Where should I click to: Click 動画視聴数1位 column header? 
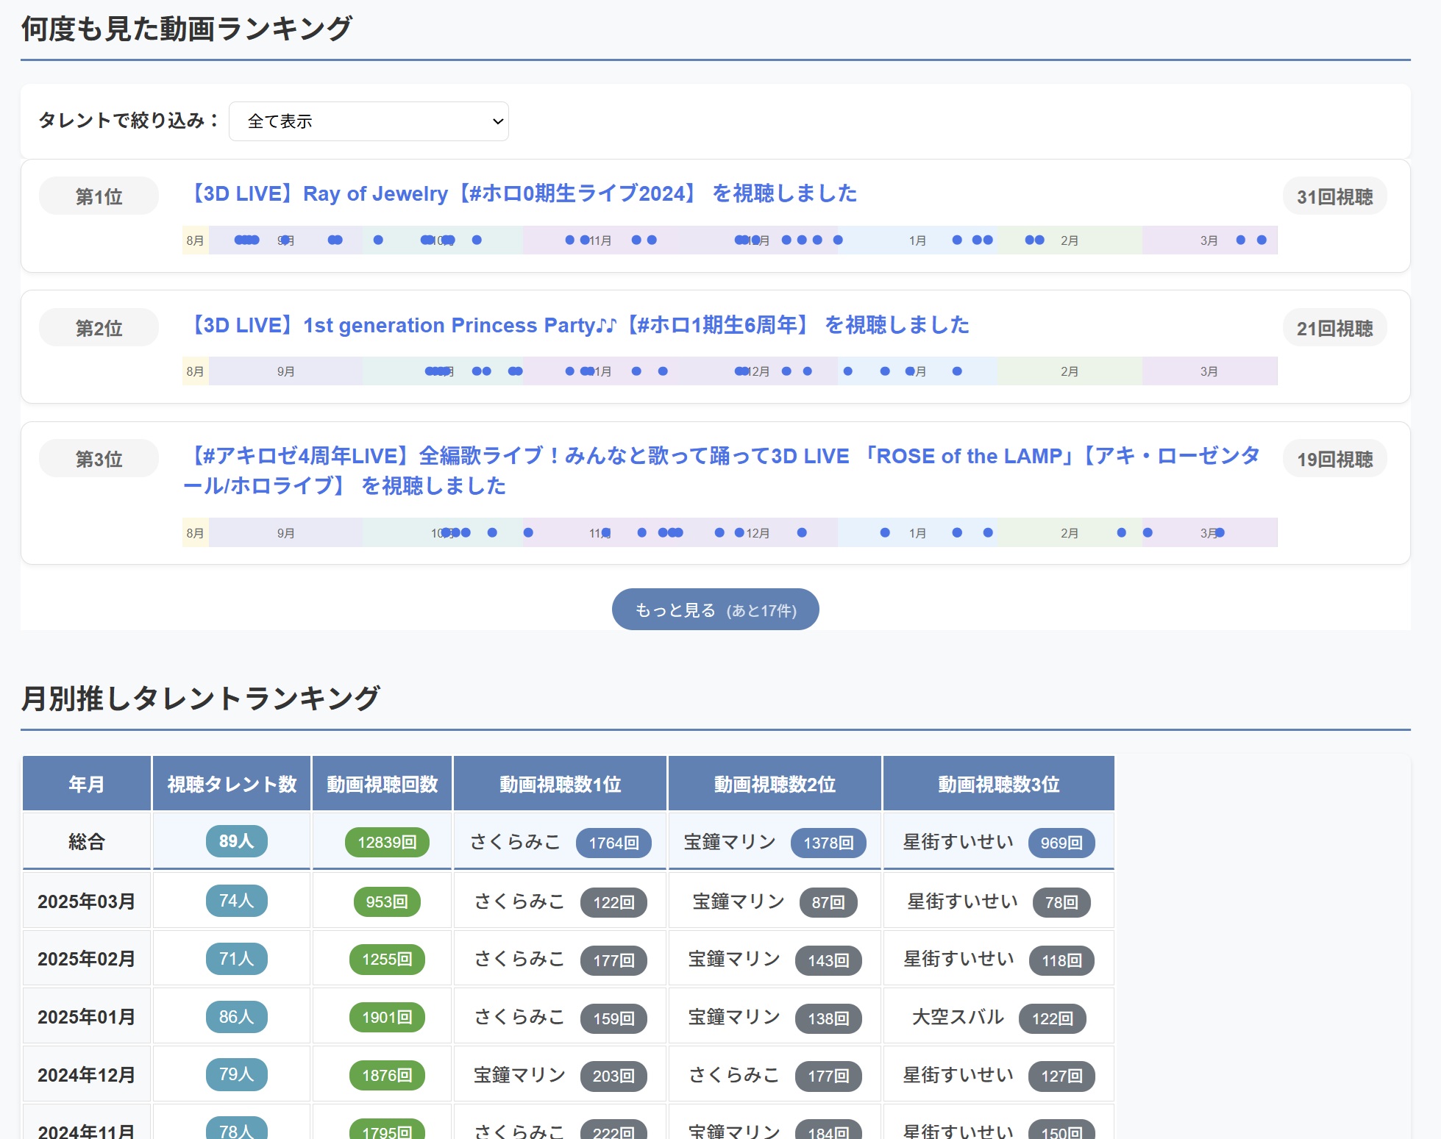click(560, 784)
